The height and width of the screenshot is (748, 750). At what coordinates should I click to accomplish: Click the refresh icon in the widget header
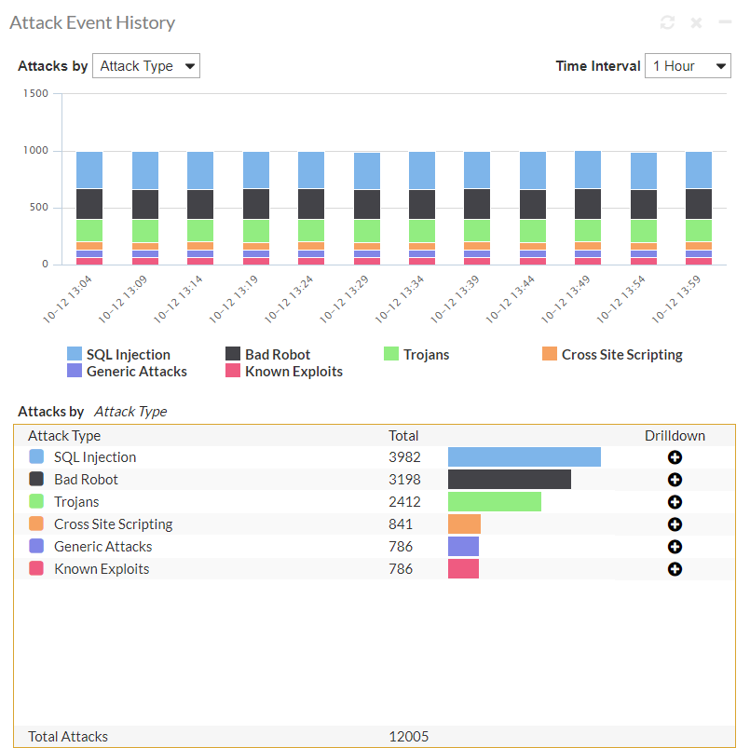(x=667, y=22)
